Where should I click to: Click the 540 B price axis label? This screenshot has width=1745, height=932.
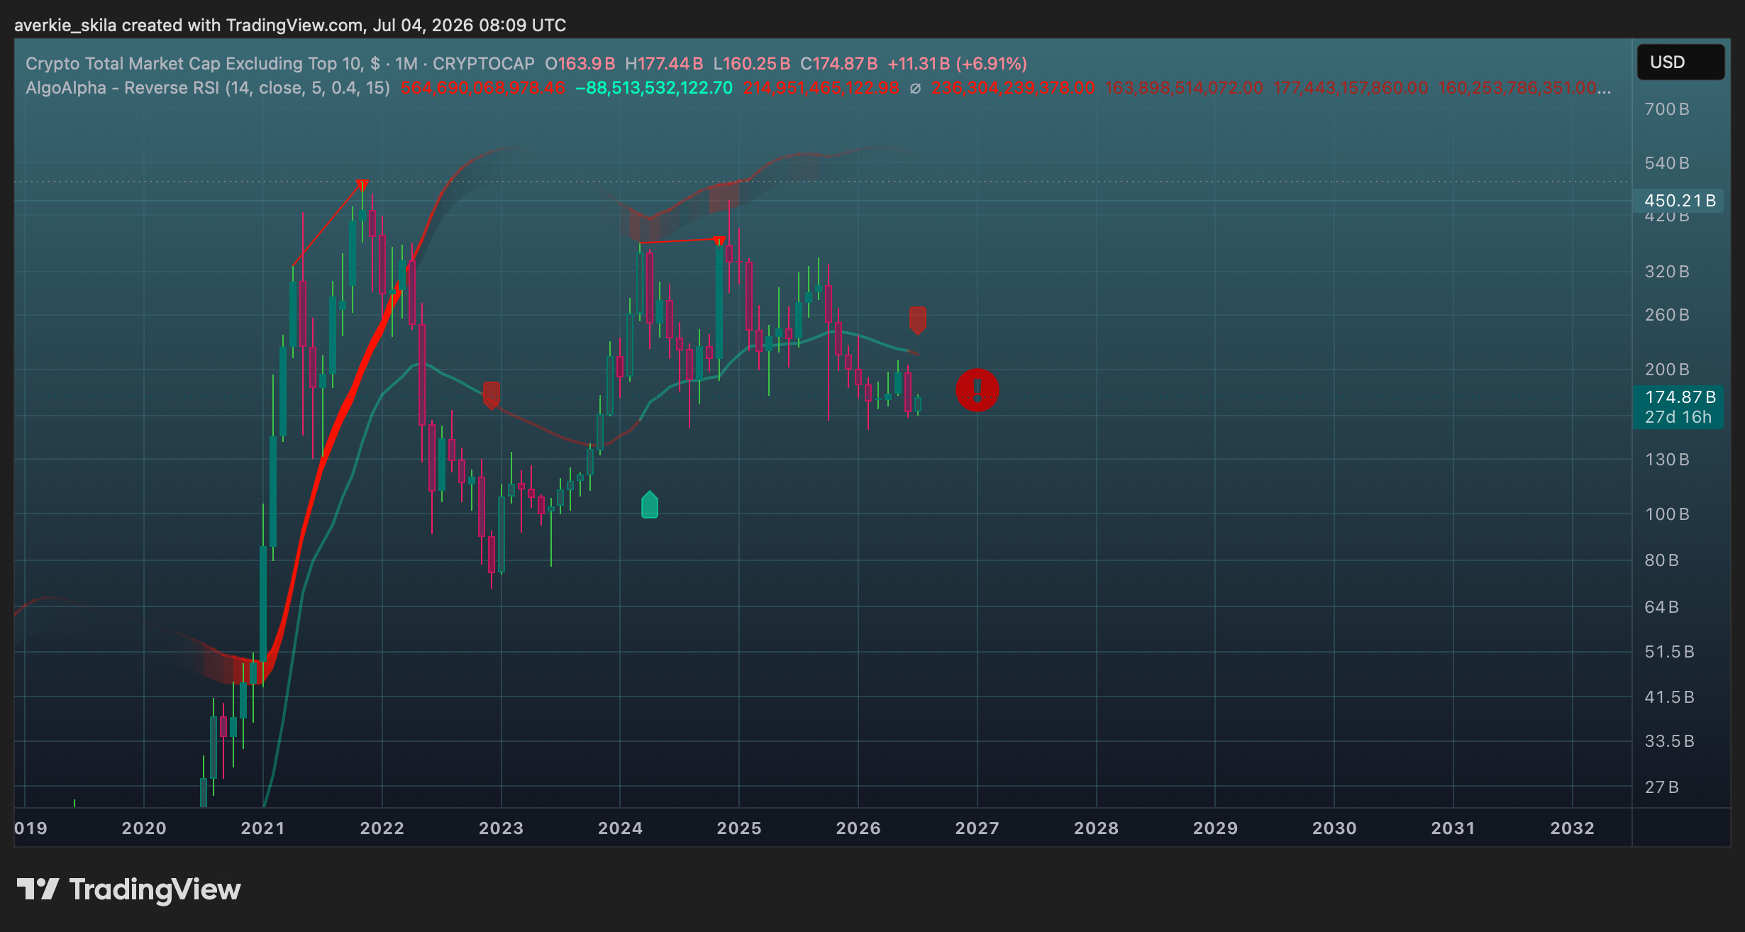(1666, 163)
